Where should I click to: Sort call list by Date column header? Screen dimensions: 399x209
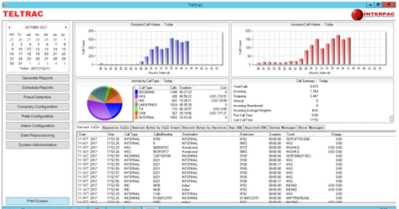(91, 134)
